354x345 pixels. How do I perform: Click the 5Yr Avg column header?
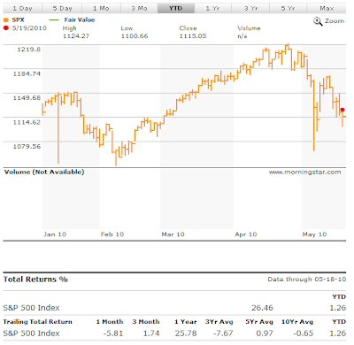coord(259,322)
